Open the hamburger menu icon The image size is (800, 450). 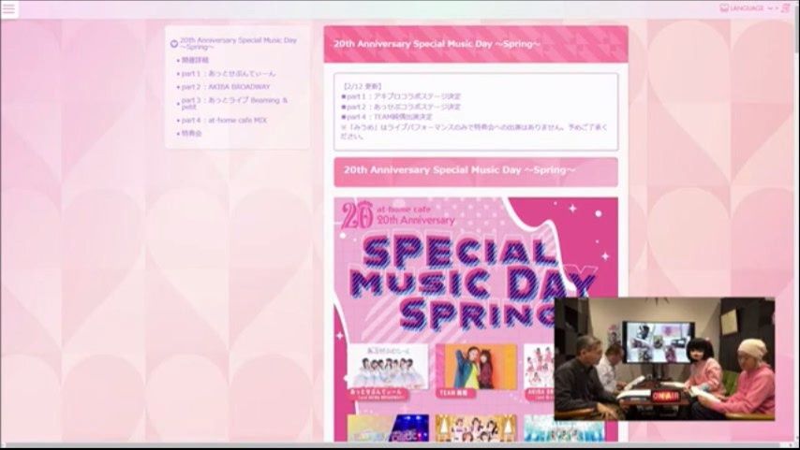pyautogui.click(x=9, y=8)
